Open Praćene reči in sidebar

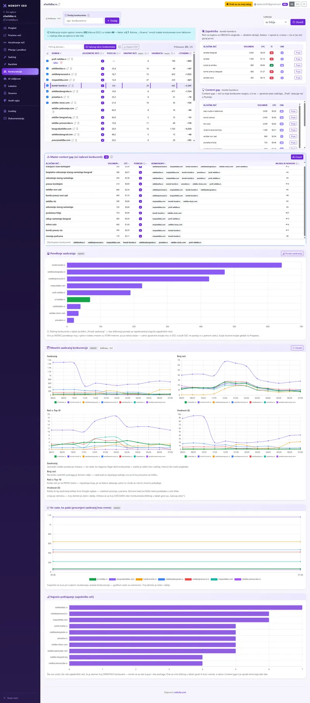20,35
